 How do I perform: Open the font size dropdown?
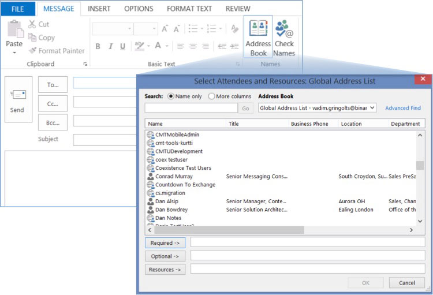[x=154, y=29]
